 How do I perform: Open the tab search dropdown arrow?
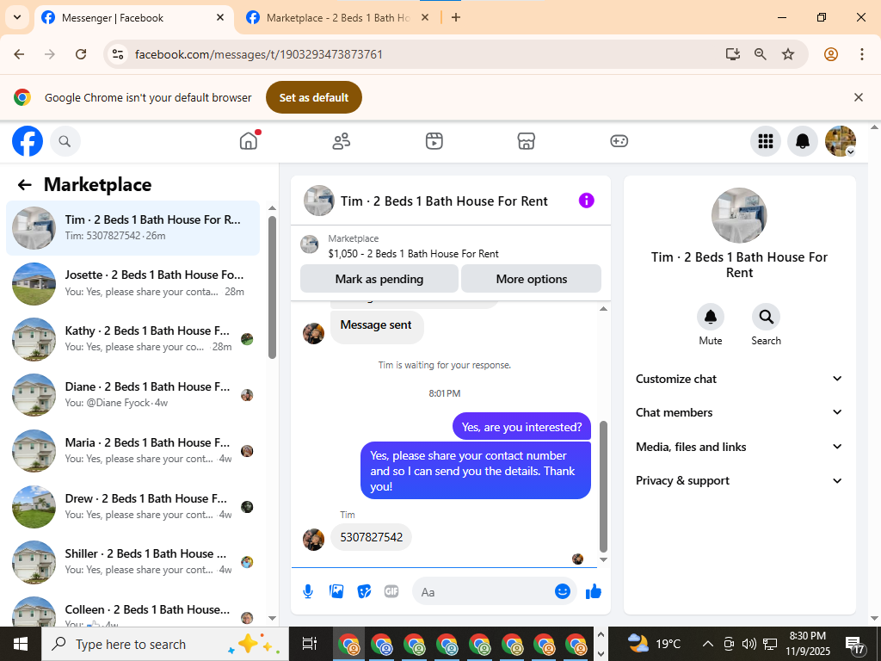pos(17,17)
